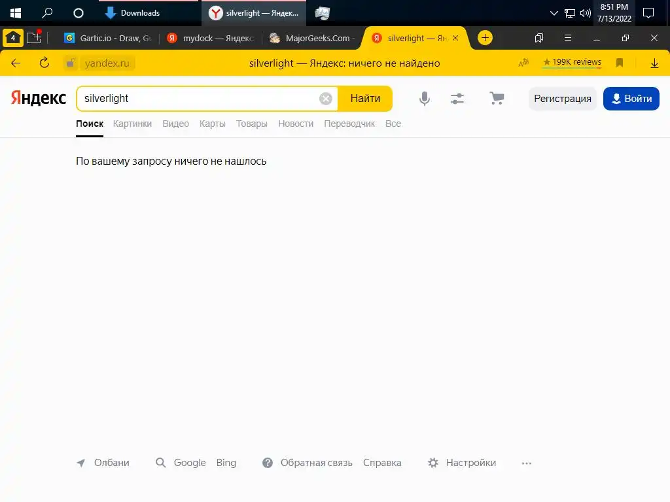670x502 pixels.
Task: Bookmark this page
Action: [619, 63]
